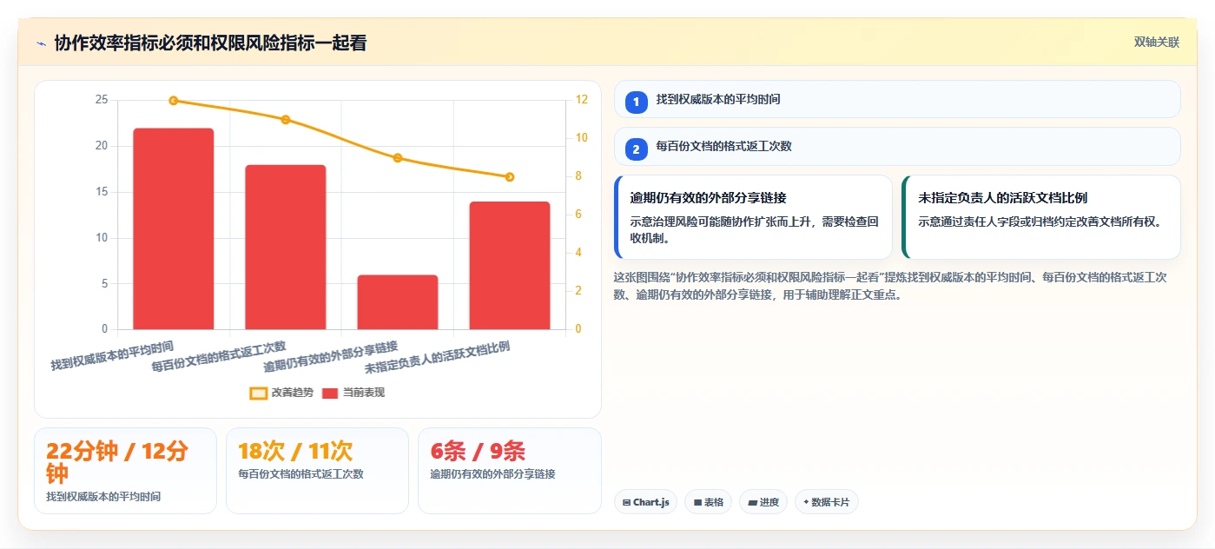Click description 示意通过责任人字段或归档约定改善文档所有权
Screen dimensions: 1215x549
pos(1040,222)
